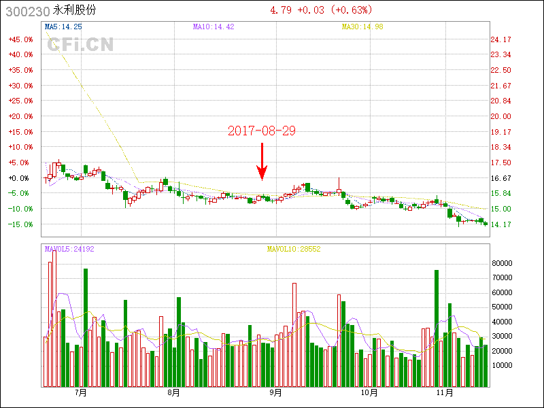The width and height of the screenshot is (544, 408).
Task: Click the MAVOL10:26552 volume label
Action: coord(293,249)
